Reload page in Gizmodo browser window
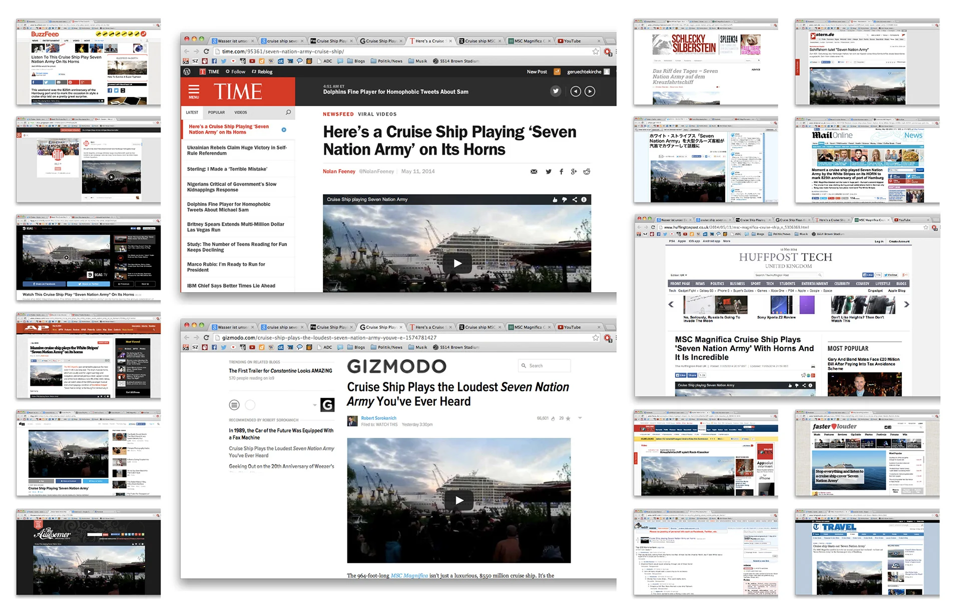955x611 pixels. 206,338
